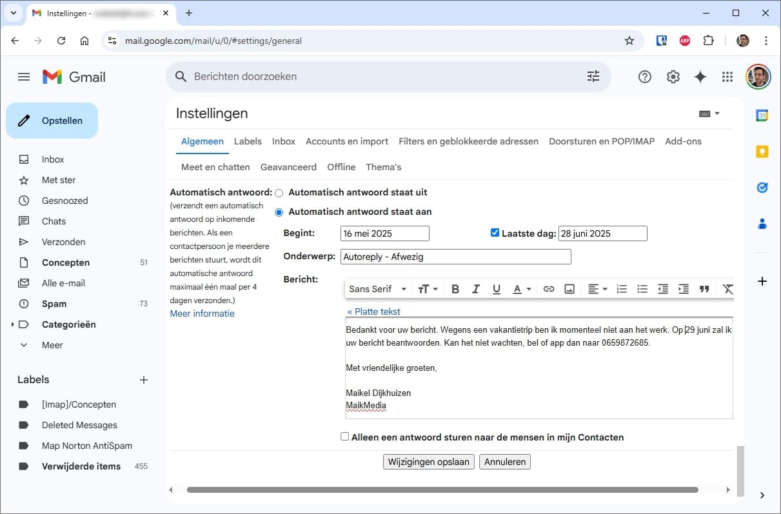Insert an image in the message
This screenshot has width=781, height=514.
pyautogui.click(x=569, y=290)
